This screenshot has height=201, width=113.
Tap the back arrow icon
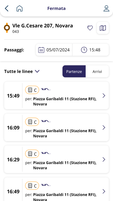(7, 8)
